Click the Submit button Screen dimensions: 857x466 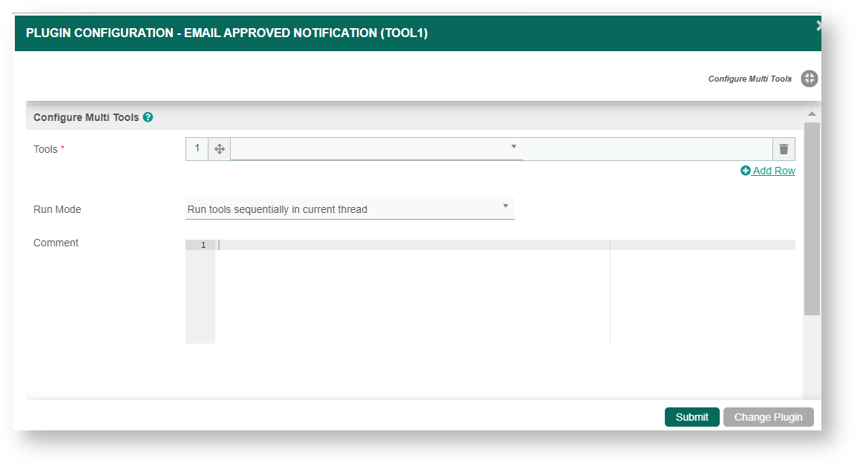click(x=692, y=417)
